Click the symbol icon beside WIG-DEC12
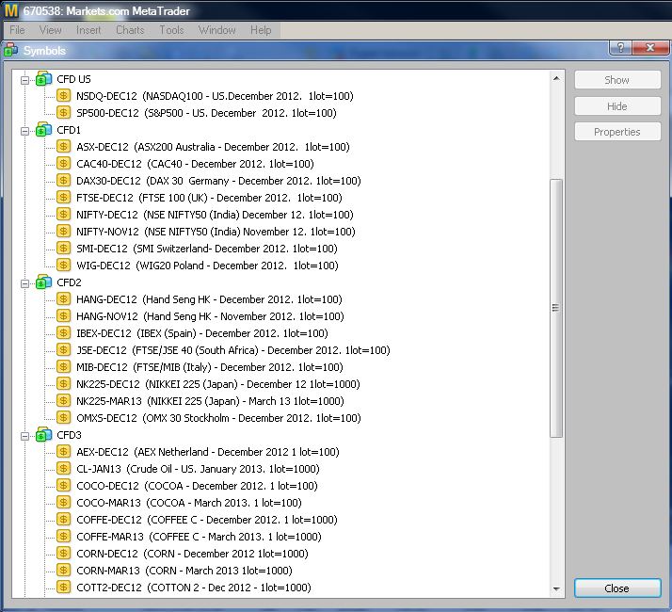Screen dimensions: 672x612 click(x=63, y=266)
